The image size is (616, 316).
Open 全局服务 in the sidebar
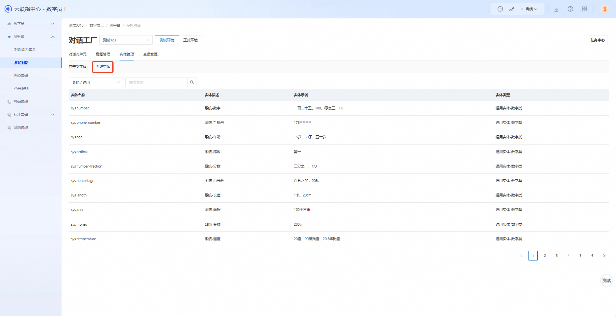click(21, 89)
